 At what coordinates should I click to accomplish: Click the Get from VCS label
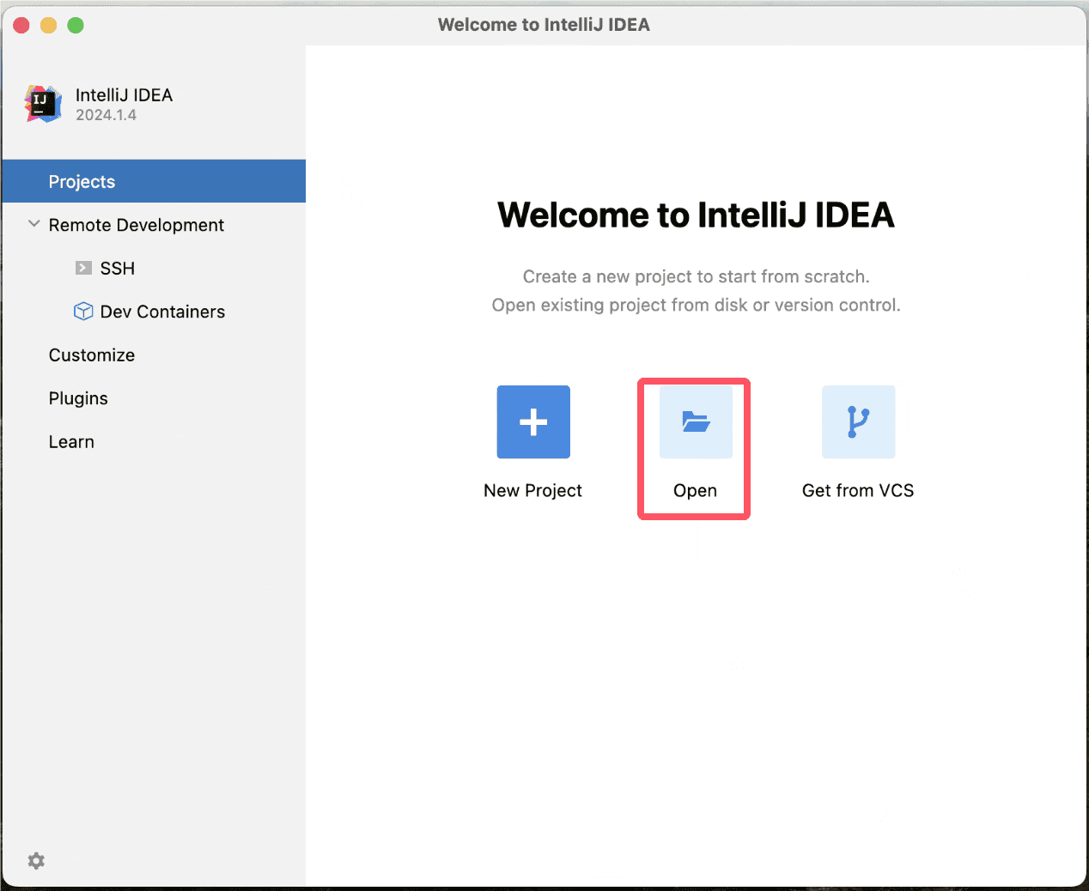[x=858, y=490]
